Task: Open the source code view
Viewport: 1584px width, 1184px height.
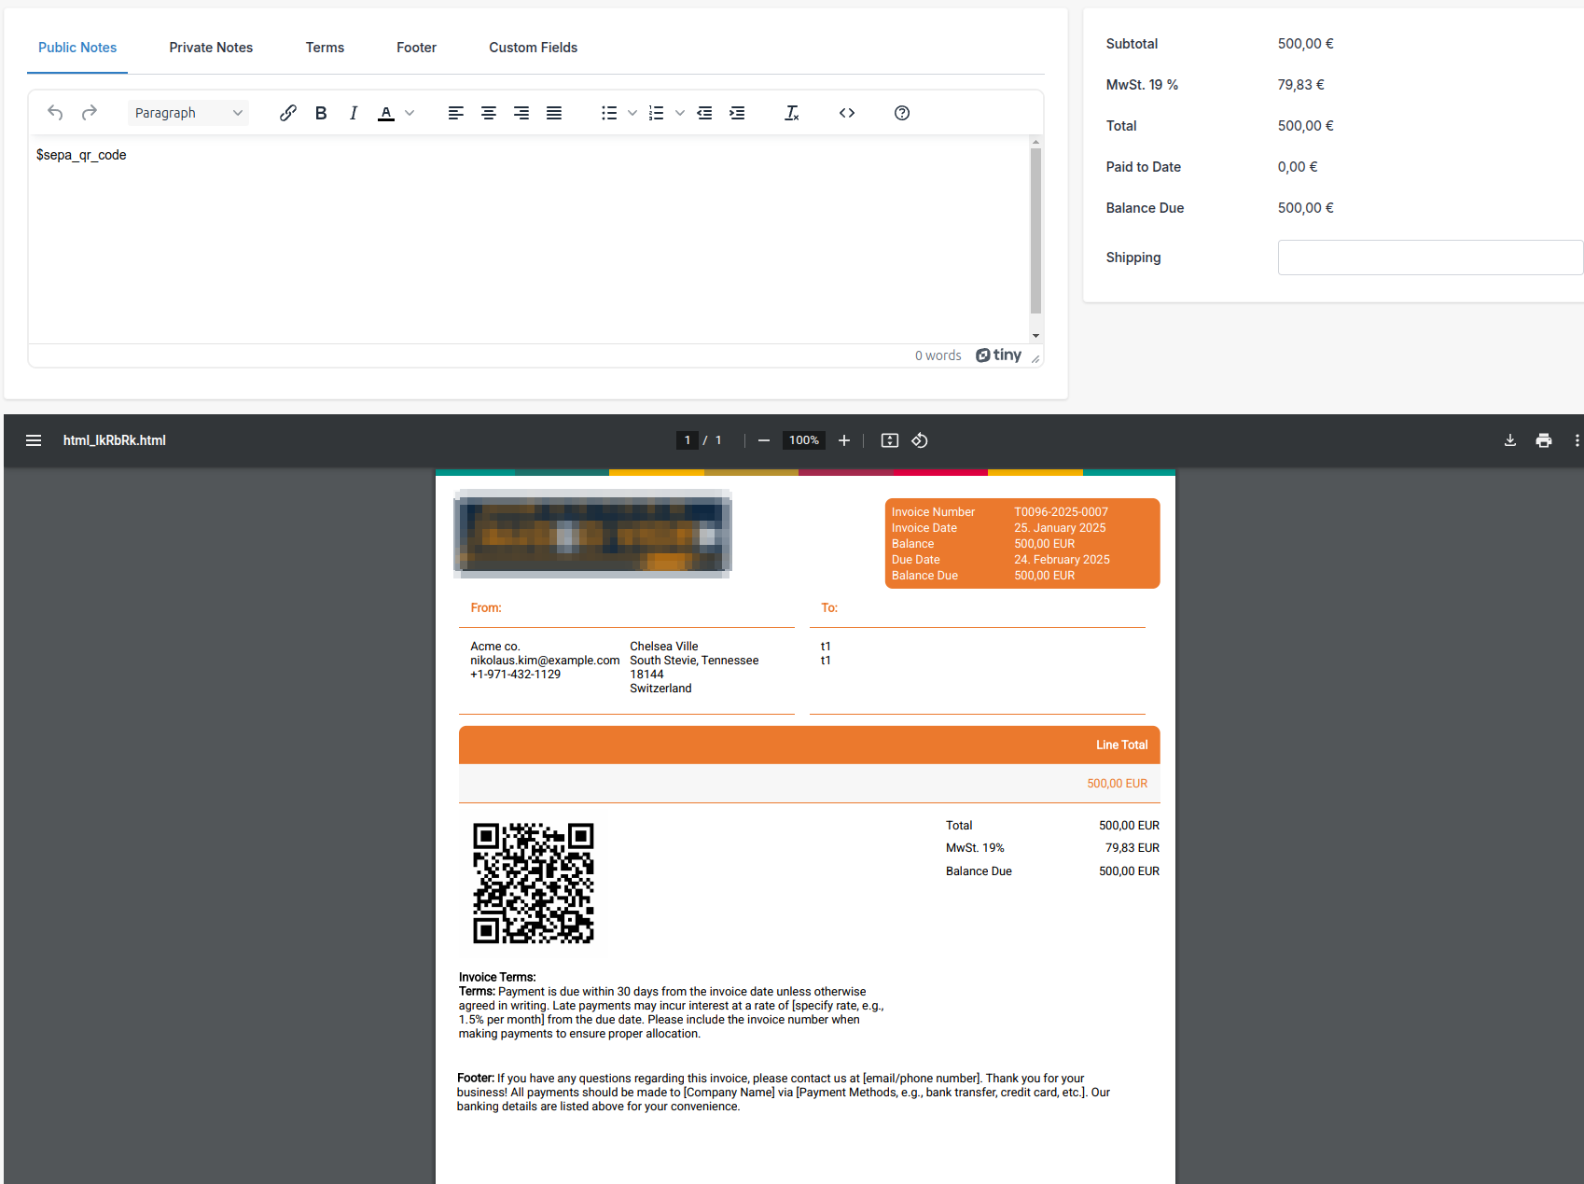Action: (847, 113)
